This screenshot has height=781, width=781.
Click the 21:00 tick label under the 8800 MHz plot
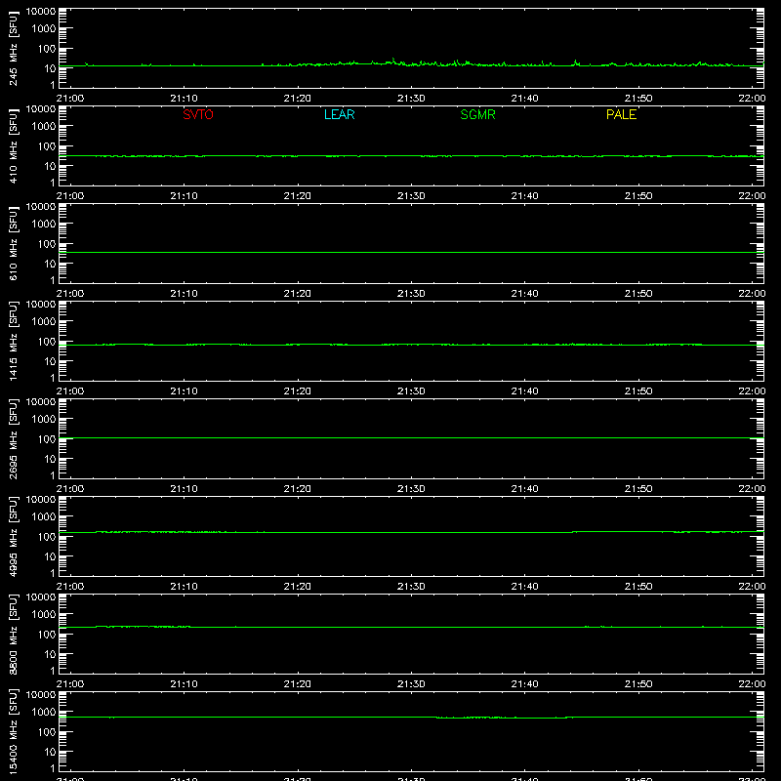(70, 684)
